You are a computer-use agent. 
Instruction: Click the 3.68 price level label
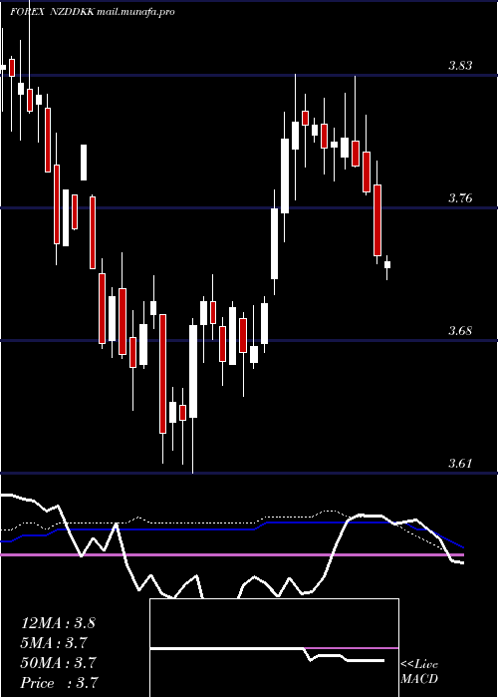point(460,331)
